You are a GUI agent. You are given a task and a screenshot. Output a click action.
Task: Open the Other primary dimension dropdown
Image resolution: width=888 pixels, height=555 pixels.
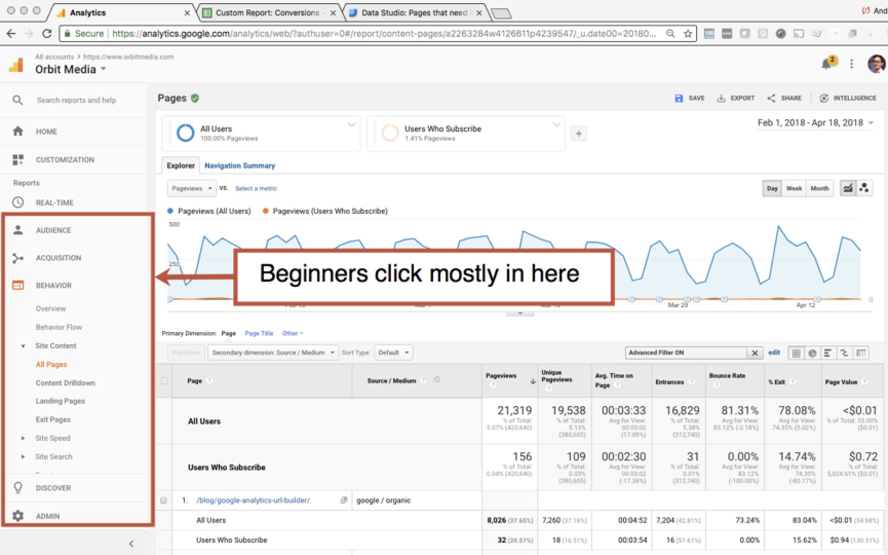(293, 333)
